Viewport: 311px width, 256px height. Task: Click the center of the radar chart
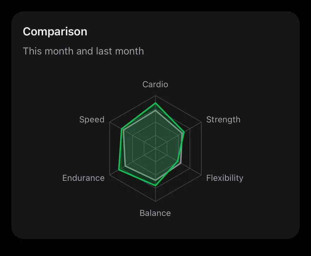[x=155, y=149]
